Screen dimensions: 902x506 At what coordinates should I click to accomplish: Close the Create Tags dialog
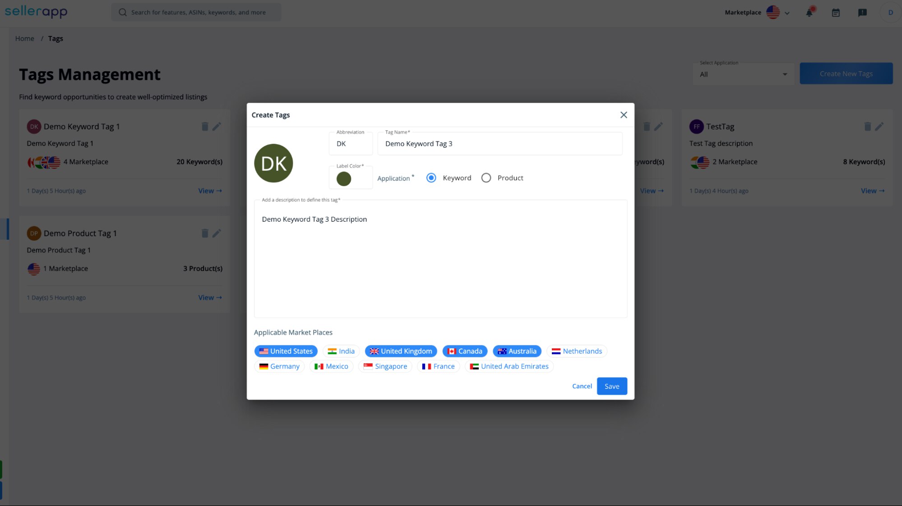pyautogui.click(x=623, y=115)
